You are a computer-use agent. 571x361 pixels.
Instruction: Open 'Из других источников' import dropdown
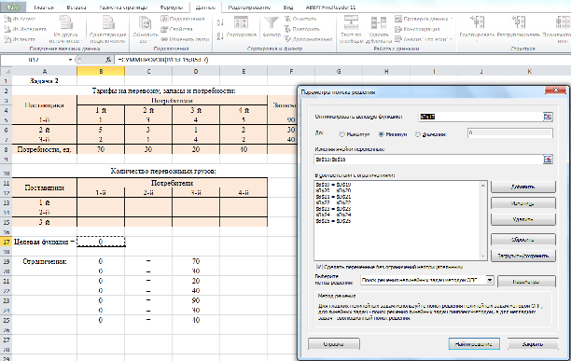(66, 29)
